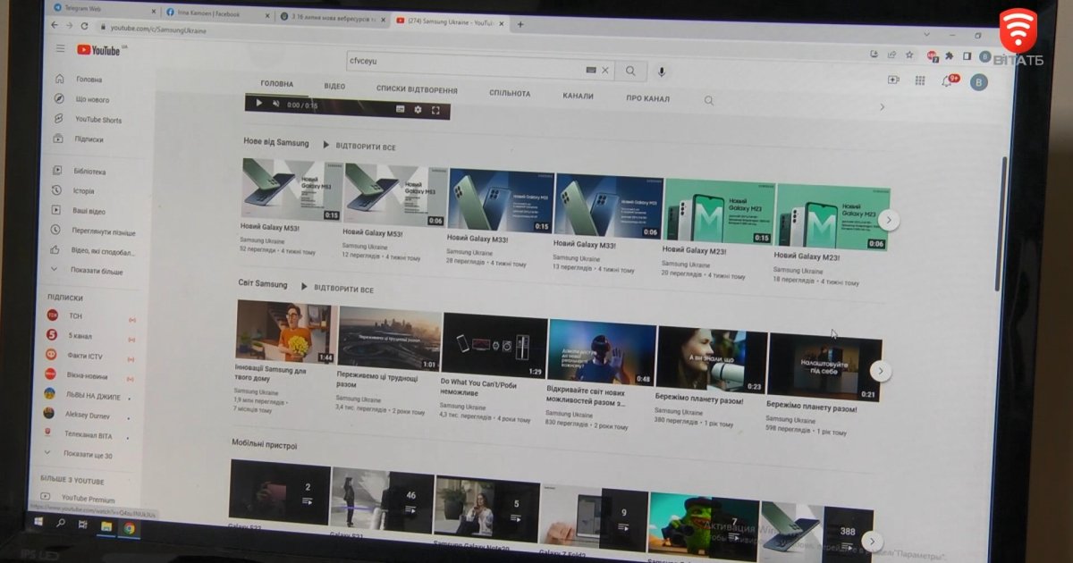Toggle fullscreen on the channel video player
The image size is (1073, 563).
[x=435, y=110]
